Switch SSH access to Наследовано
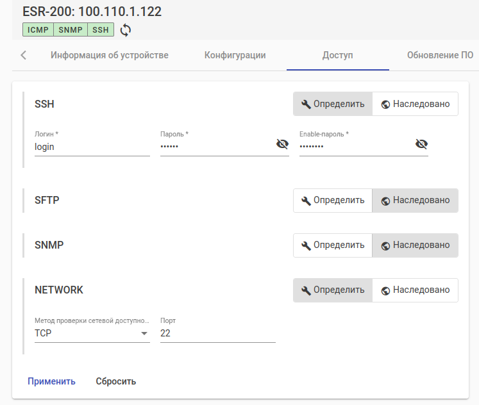Image resolution: width=479 pixels, height=405 pixels. tap(415, 104)
